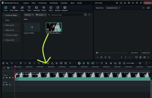Set the mark-in point brace
This screenshot has width=152, height=98.
coord(121,57)
